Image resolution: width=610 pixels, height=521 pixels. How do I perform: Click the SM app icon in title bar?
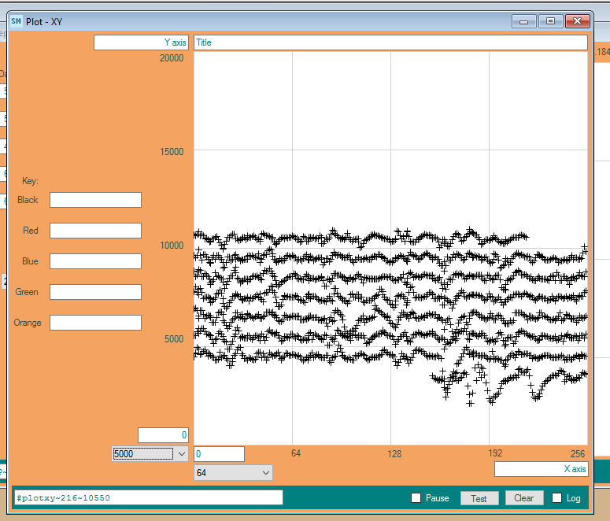[x=17, y=21]
